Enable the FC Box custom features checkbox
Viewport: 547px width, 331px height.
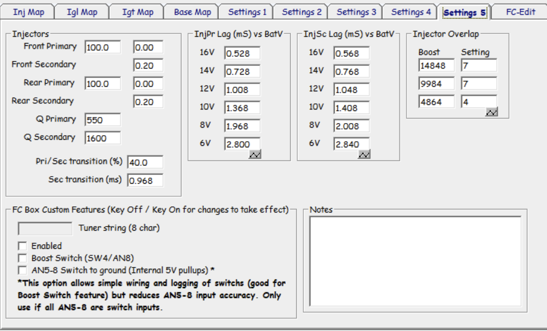coord(22,246)
